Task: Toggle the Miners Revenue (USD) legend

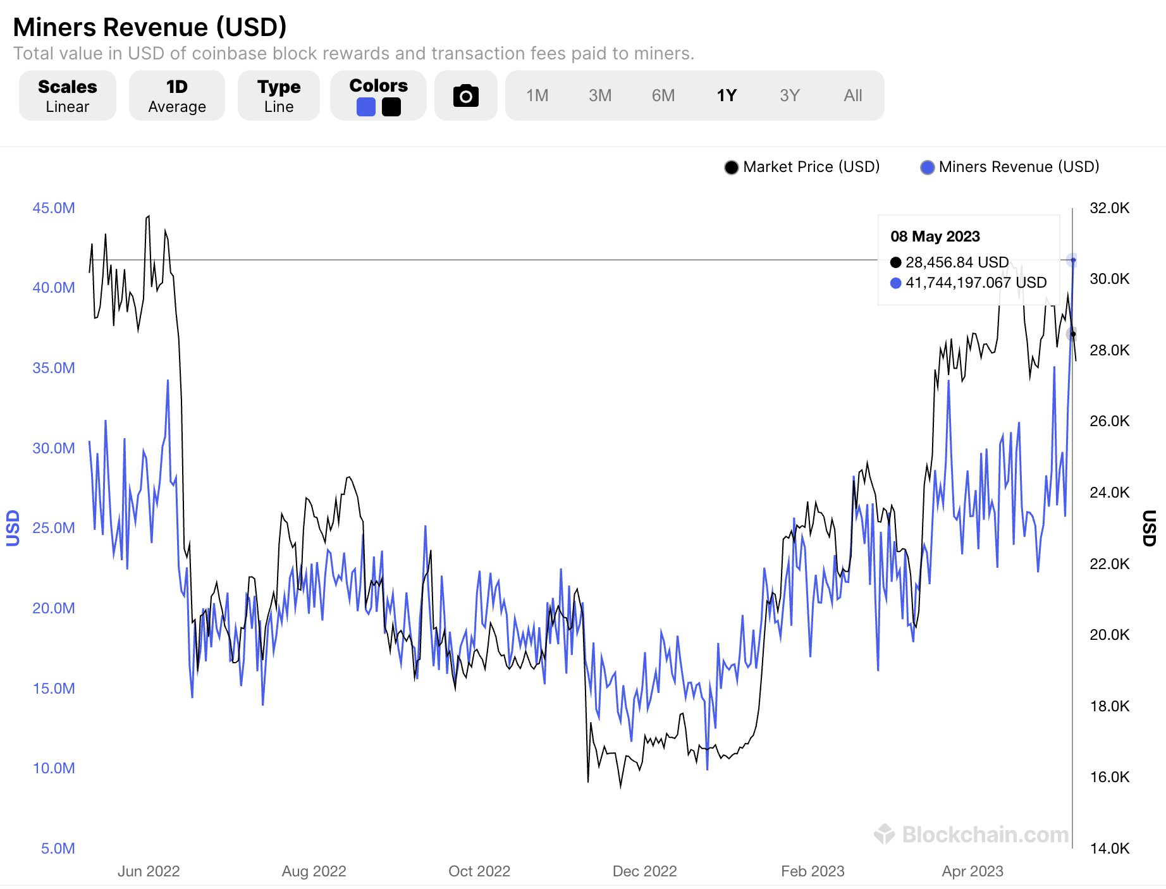Action: pyautogui.click(x=1010, y=167)
